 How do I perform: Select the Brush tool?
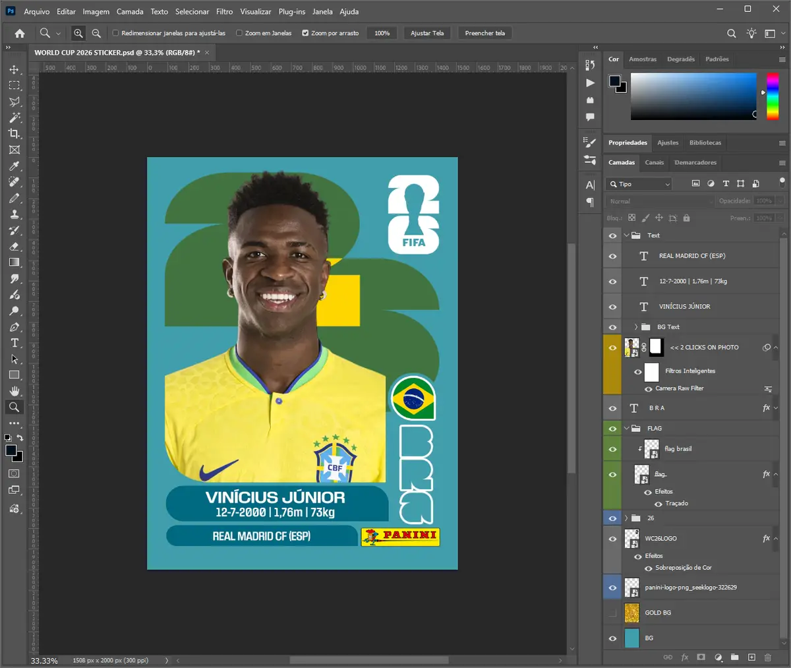coord(14,198)
